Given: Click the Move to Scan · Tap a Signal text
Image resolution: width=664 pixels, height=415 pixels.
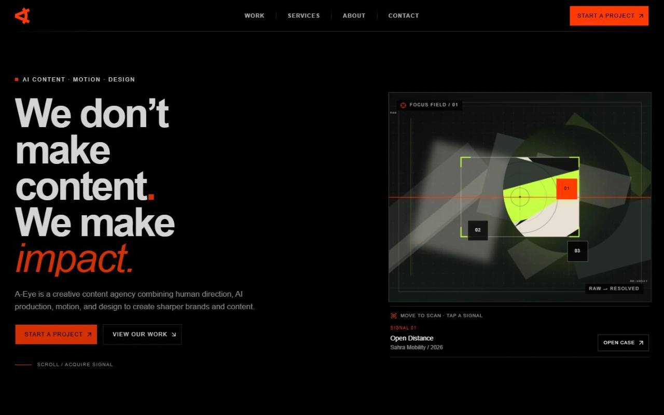Looking at the screenshot, I should 441,315.
